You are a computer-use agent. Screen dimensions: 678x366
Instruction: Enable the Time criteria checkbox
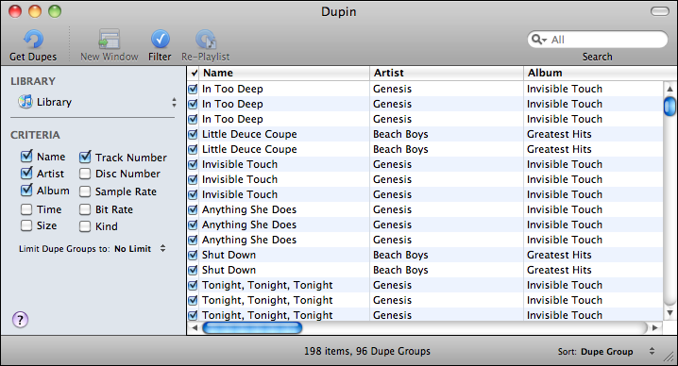coord(26,209)
